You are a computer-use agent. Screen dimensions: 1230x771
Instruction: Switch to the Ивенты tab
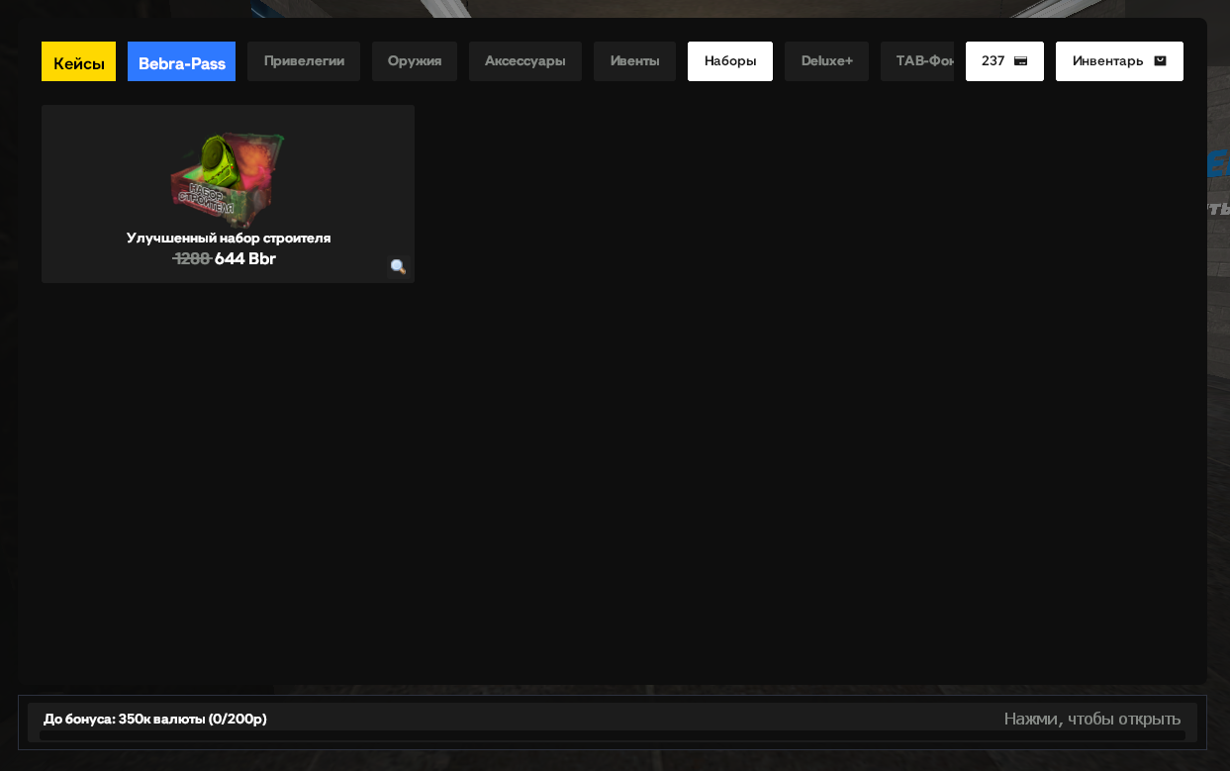pos(634,61)
